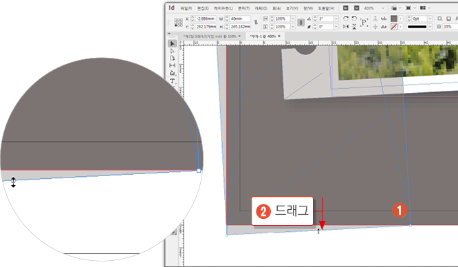This screenshot has width=458, height=267.
Task: Click the Select Next Object icon
Action: 384,27
